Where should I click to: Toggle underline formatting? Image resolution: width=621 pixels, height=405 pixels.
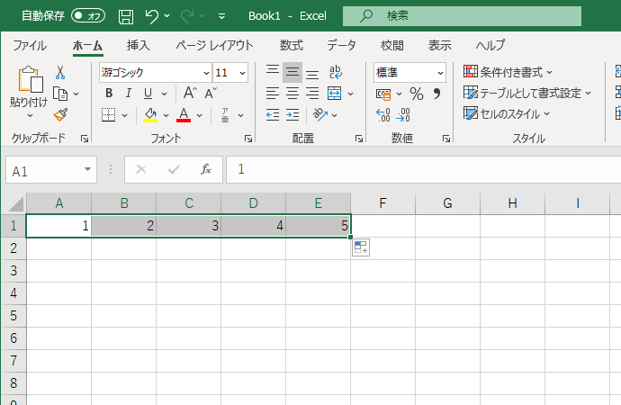149,93
